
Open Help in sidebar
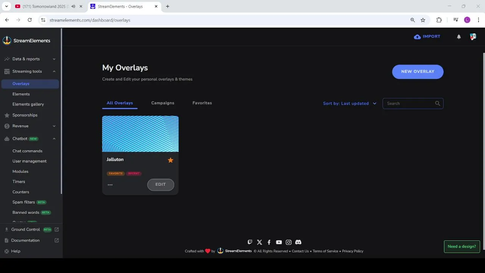[x=16, y=251]
